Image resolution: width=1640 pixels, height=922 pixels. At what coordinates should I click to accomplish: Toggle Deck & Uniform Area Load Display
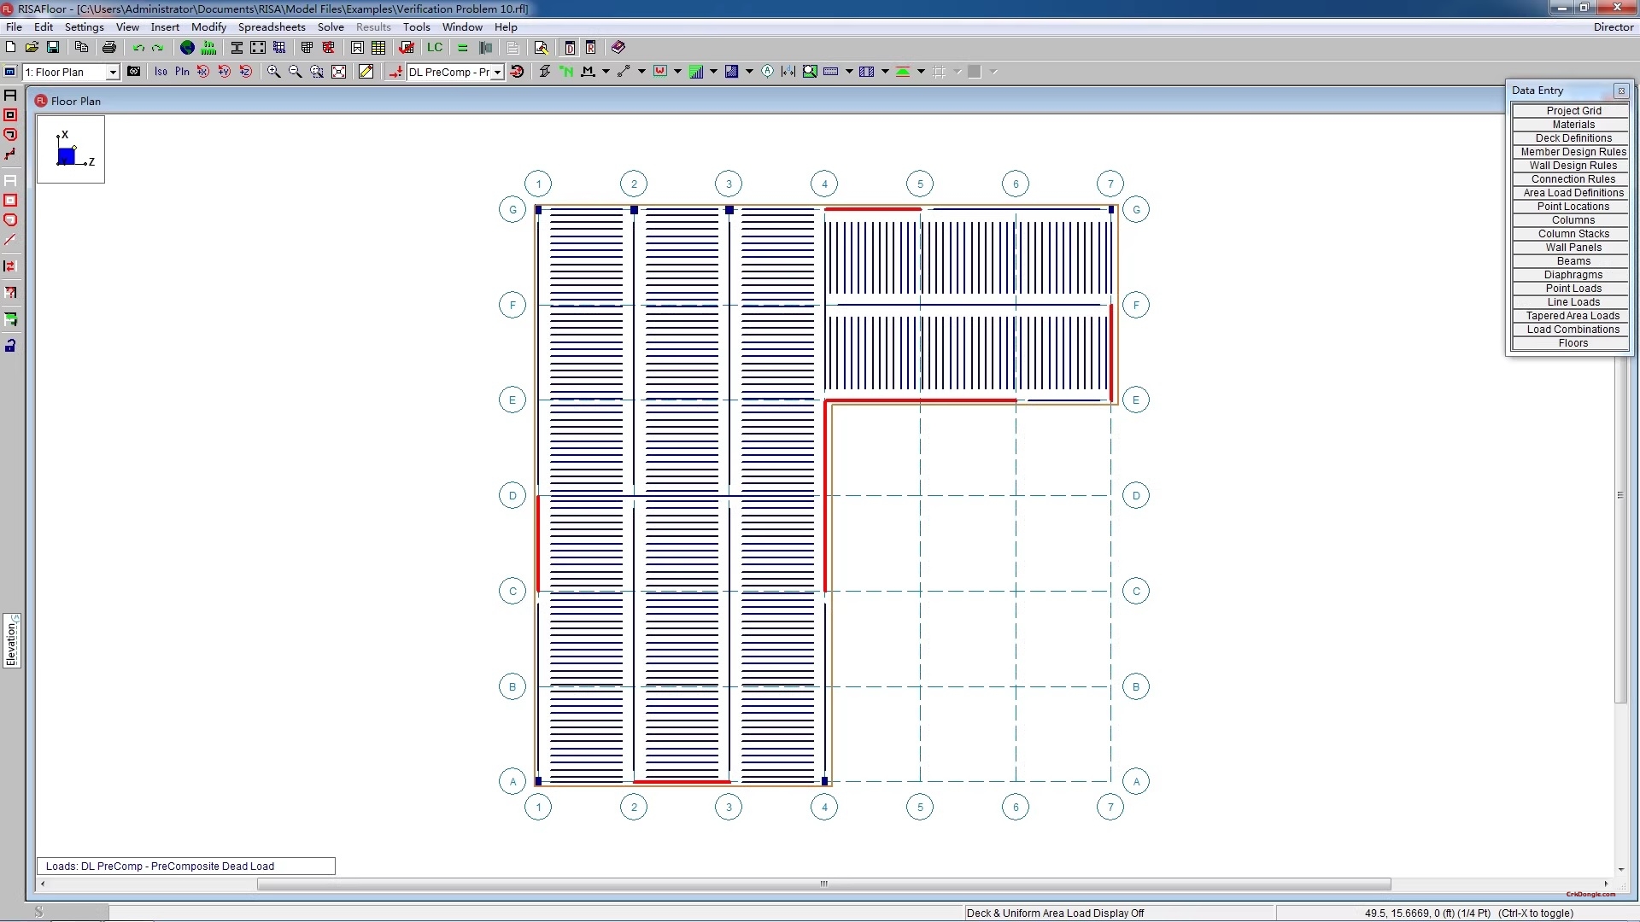1055,913
